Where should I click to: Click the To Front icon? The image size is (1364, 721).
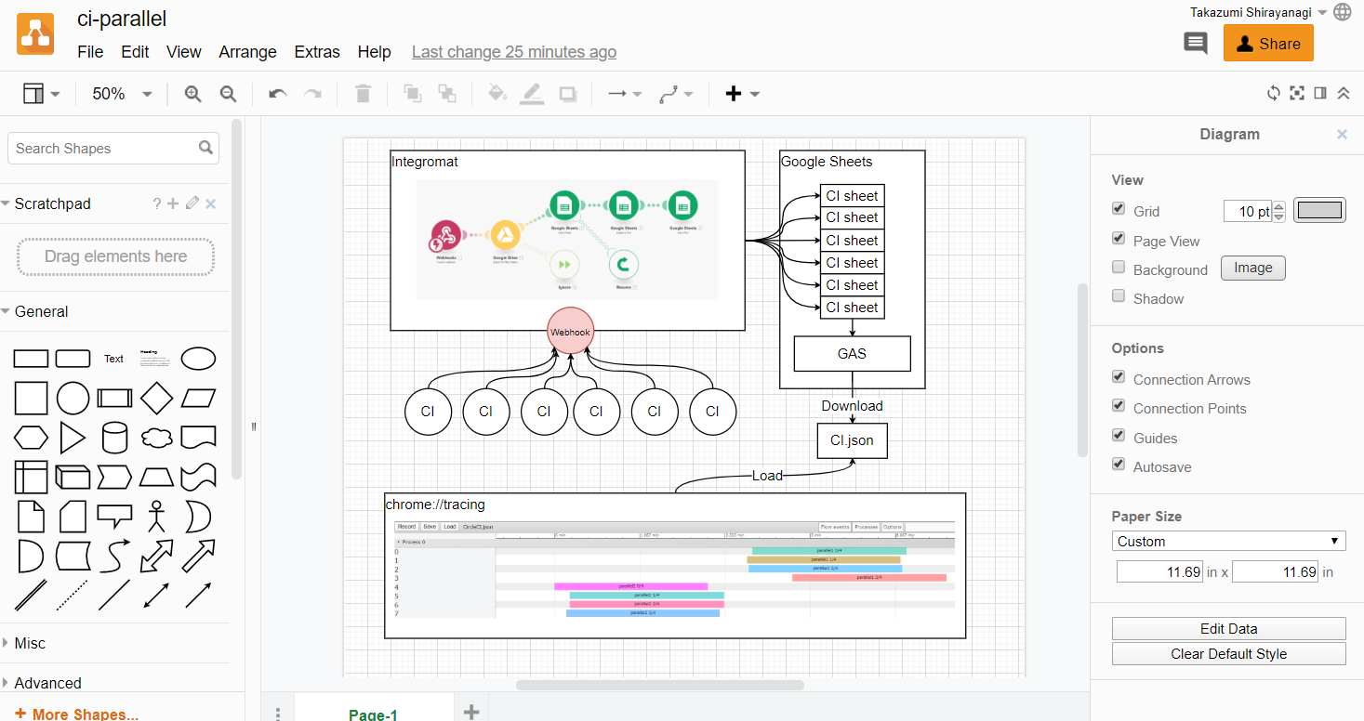click(x=412, y=94)
